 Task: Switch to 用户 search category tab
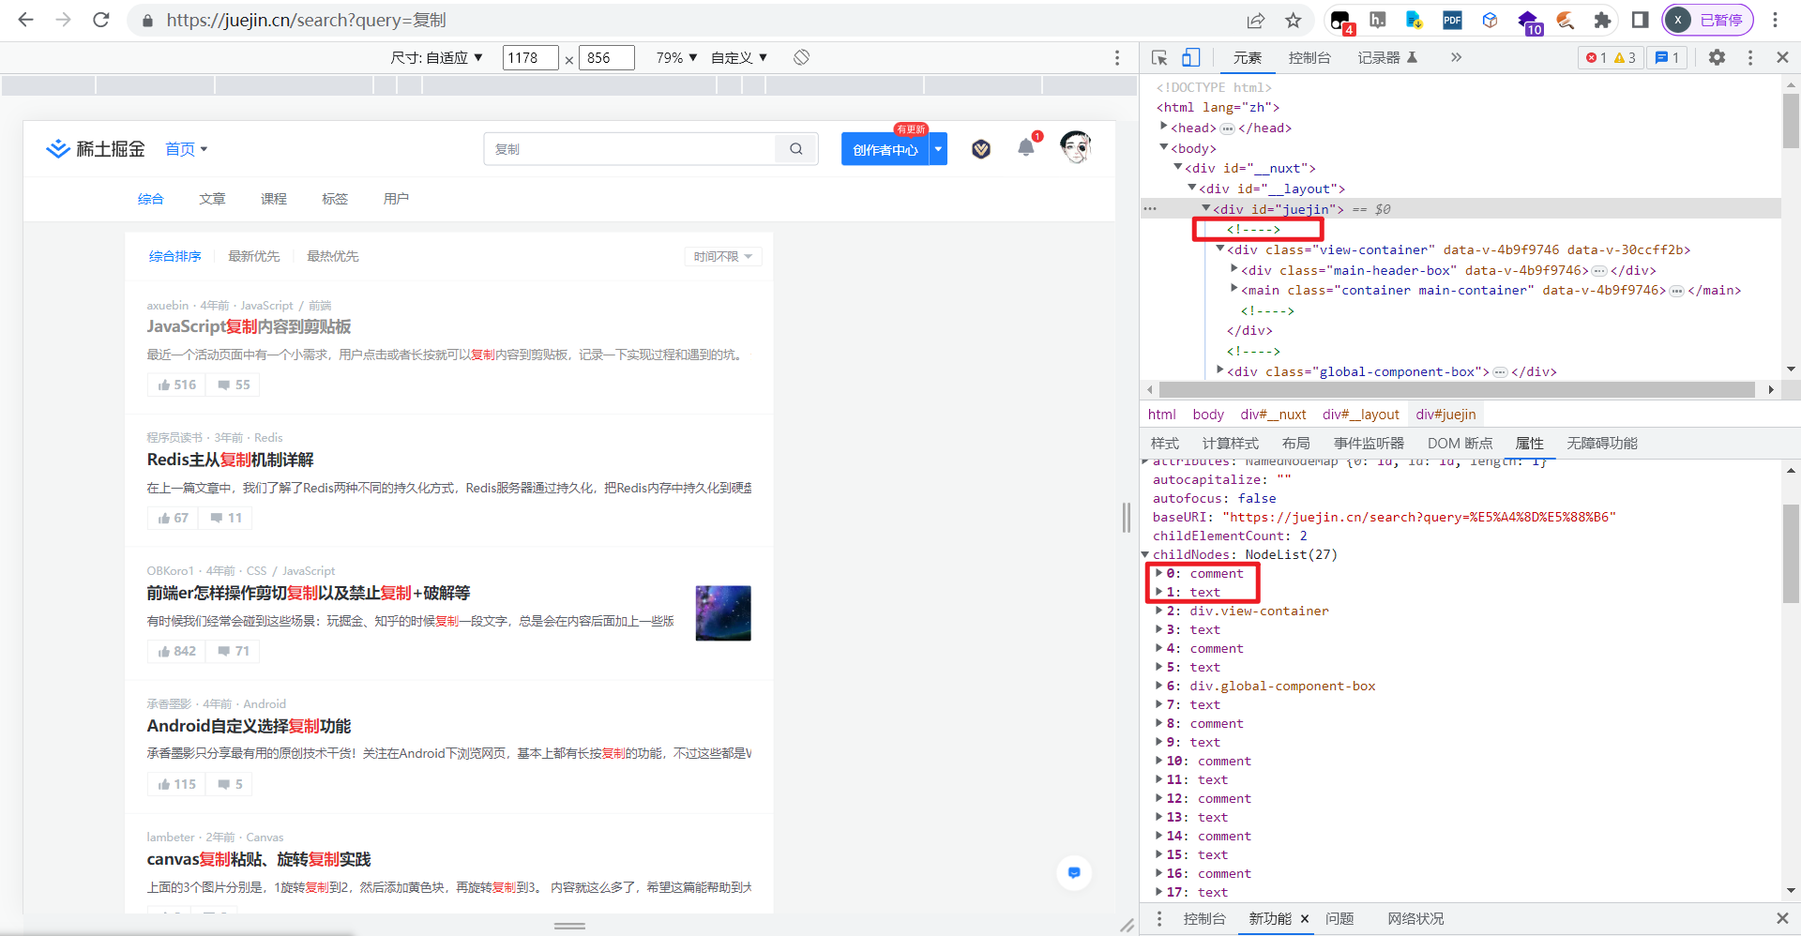(x=396, y=199)
